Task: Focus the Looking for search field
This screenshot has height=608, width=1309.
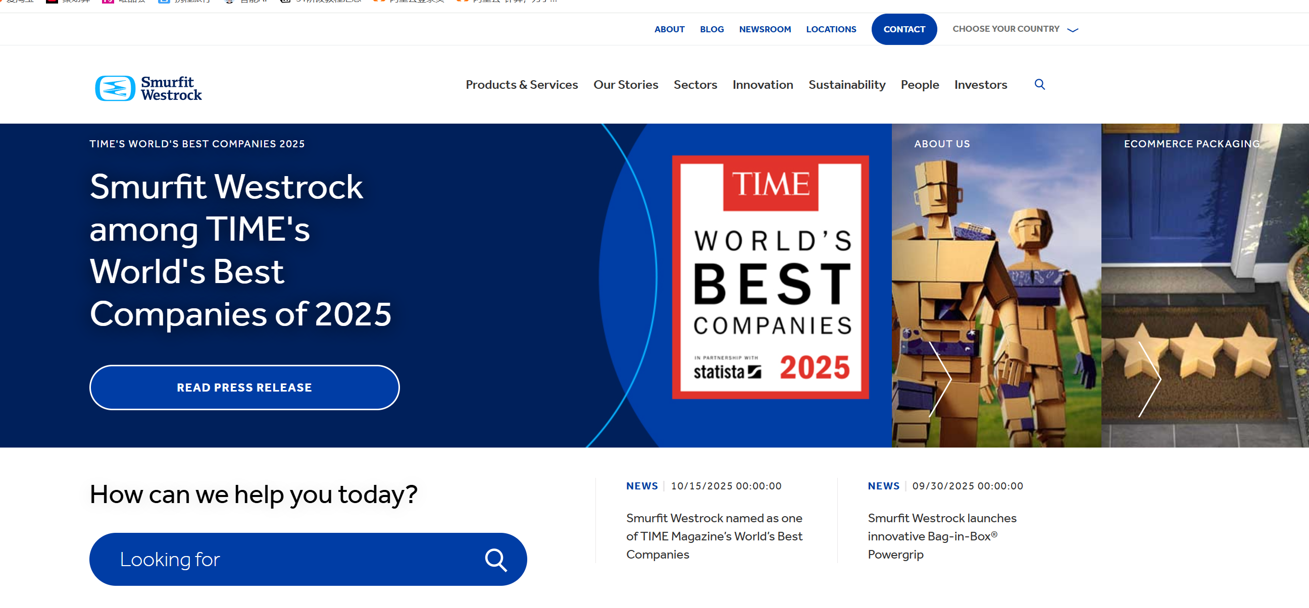Action: tap(308, 559)
